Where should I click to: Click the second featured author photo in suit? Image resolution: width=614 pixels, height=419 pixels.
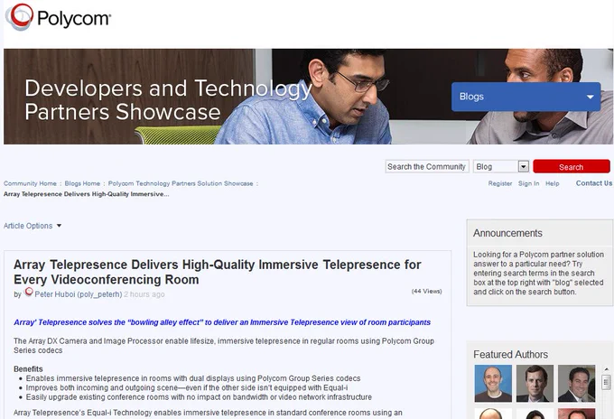535,384
